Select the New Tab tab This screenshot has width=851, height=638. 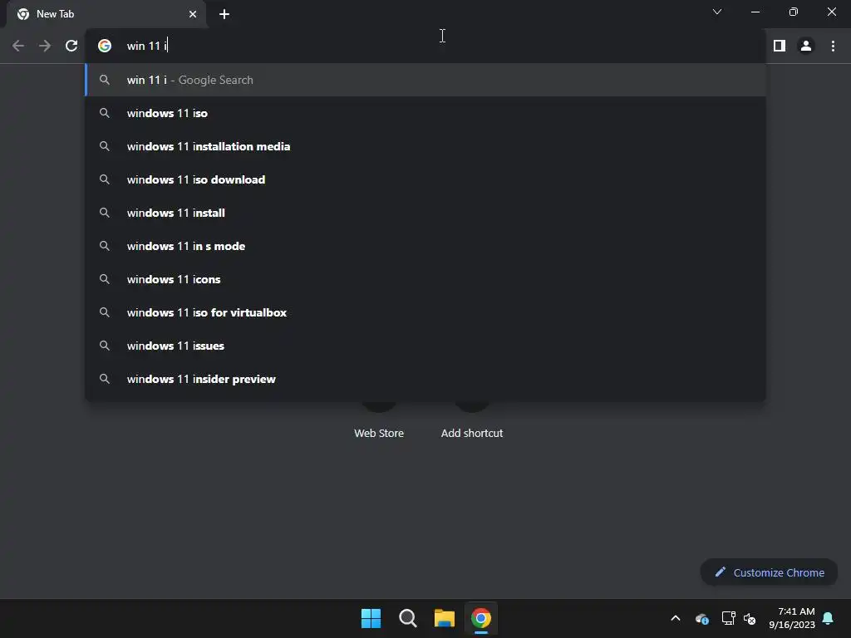[107, 14]
